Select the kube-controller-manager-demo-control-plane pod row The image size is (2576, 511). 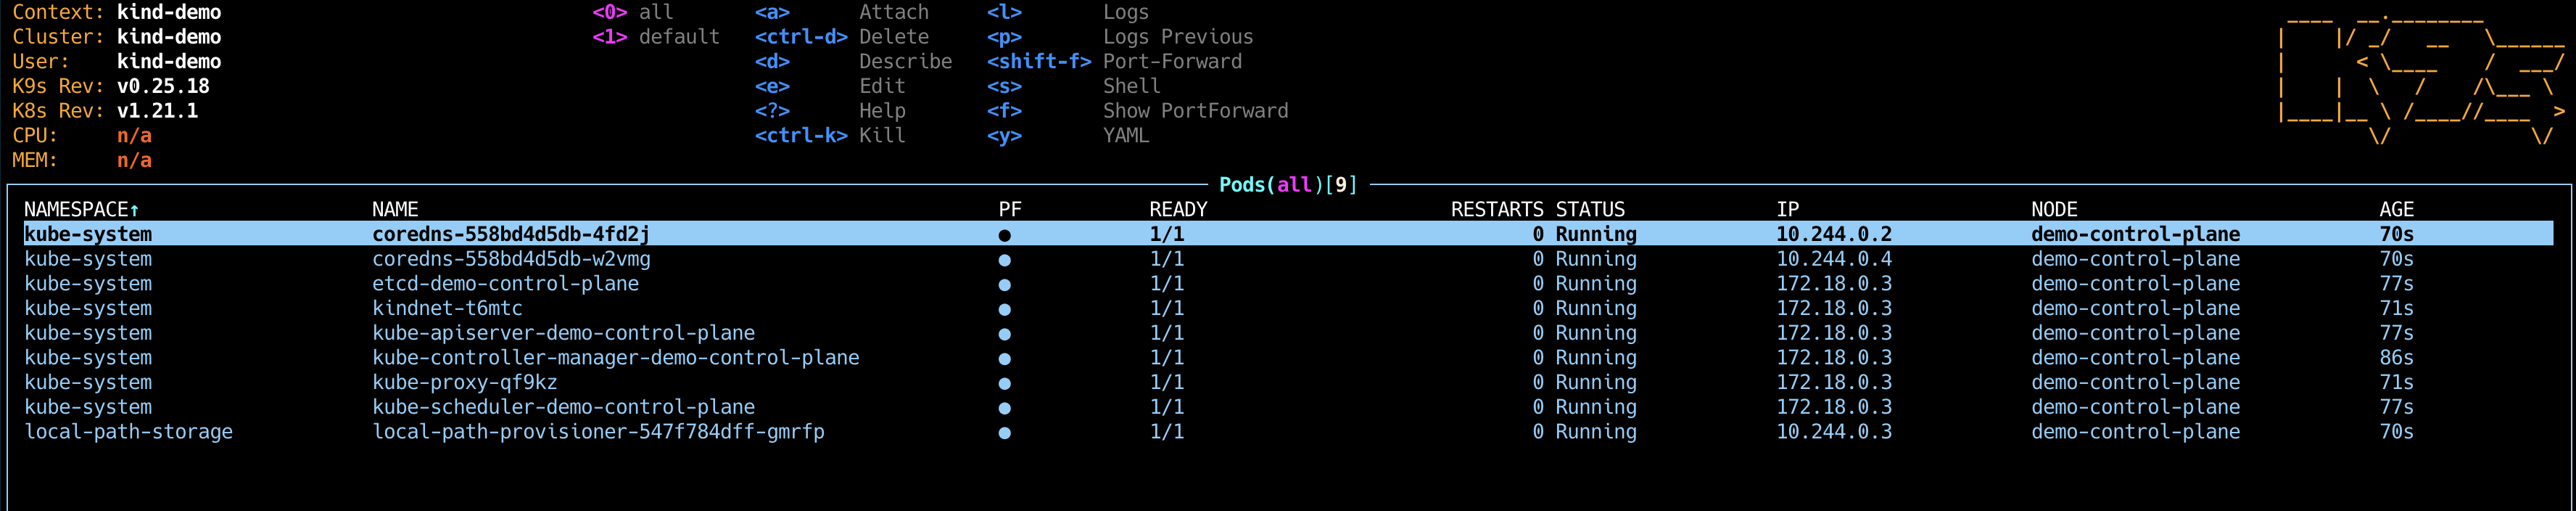tap(615, 358)
